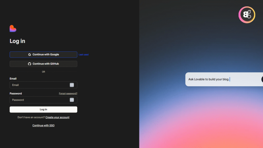This screenshot has height=148, width=263.
Task: Click Create your account
Action: coord(57,117)
